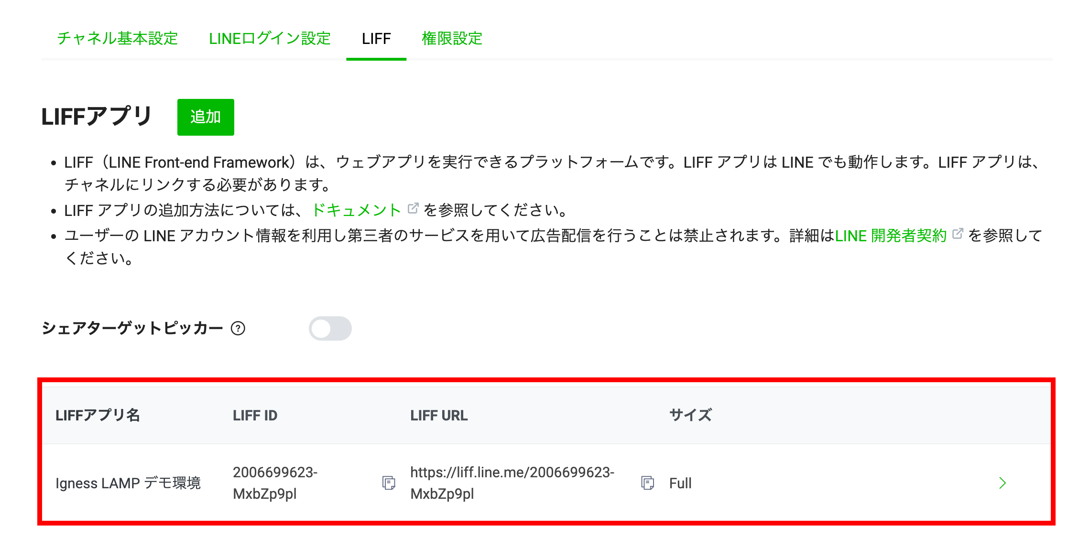The image size is (1090, 537).
Task: Select the LIFF tab
Action: [376, 38]
